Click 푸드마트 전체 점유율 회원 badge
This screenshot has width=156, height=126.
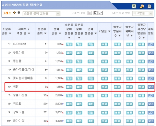tap(91, 53)
